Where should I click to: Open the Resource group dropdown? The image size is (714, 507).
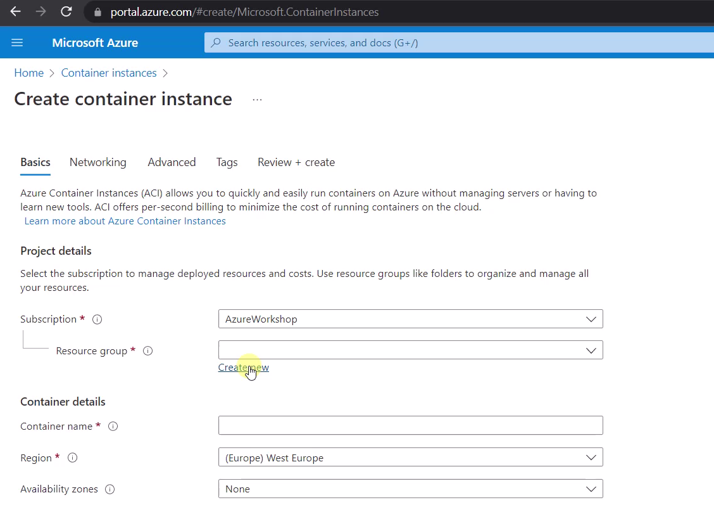[x=410, y=350]
